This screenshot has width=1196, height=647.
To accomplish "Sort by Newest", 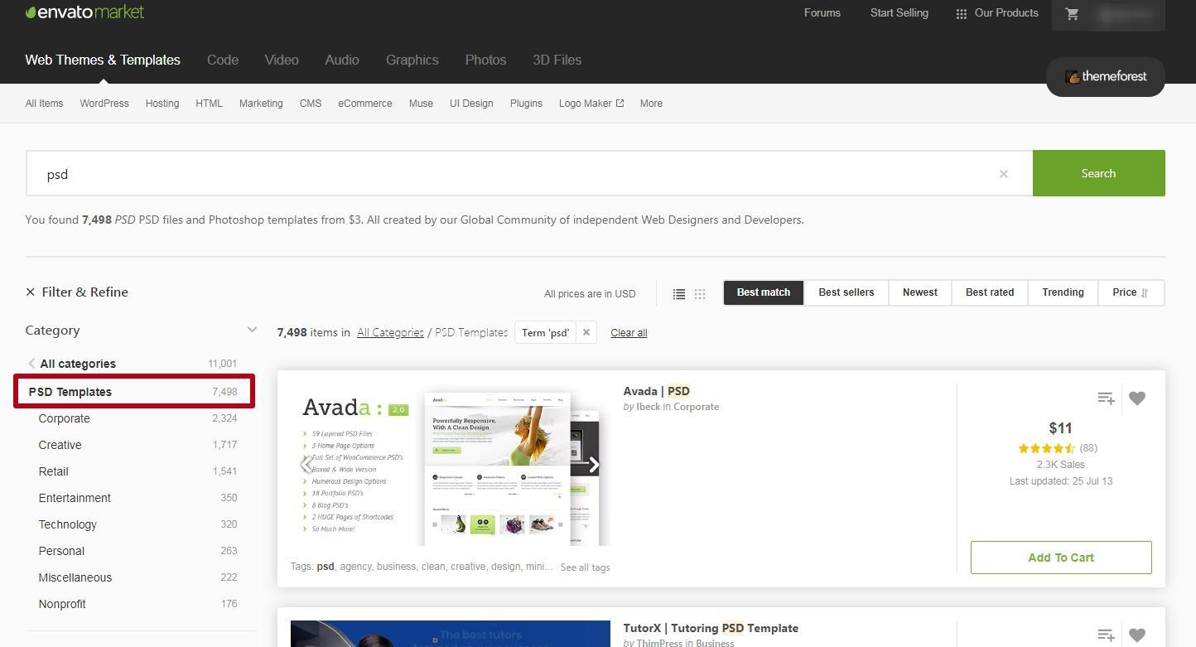I will [920, 292].
